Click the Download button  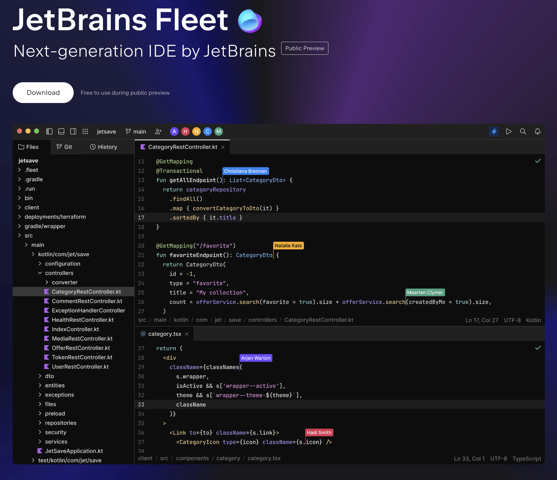43,92
